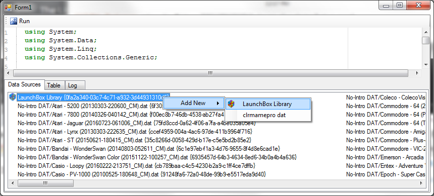Select the Bandai - WonderSwan Color dat entry
Viewport: 434px width, 196px height.
coord(157,157)
